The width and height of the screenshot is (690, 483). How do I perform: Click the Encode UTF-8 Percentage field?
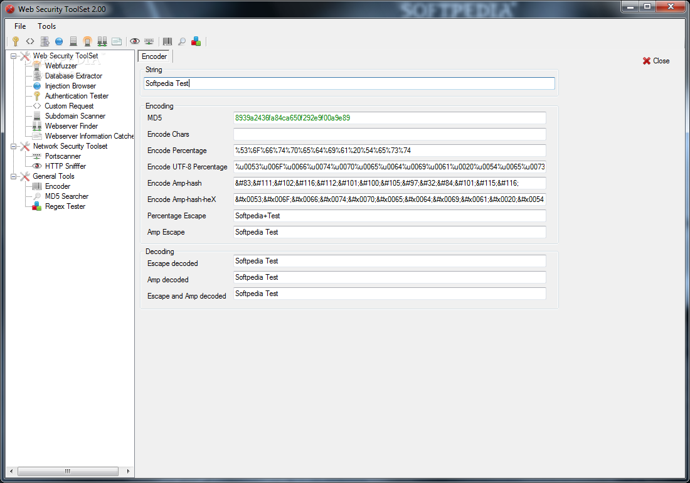pos(390,167)
